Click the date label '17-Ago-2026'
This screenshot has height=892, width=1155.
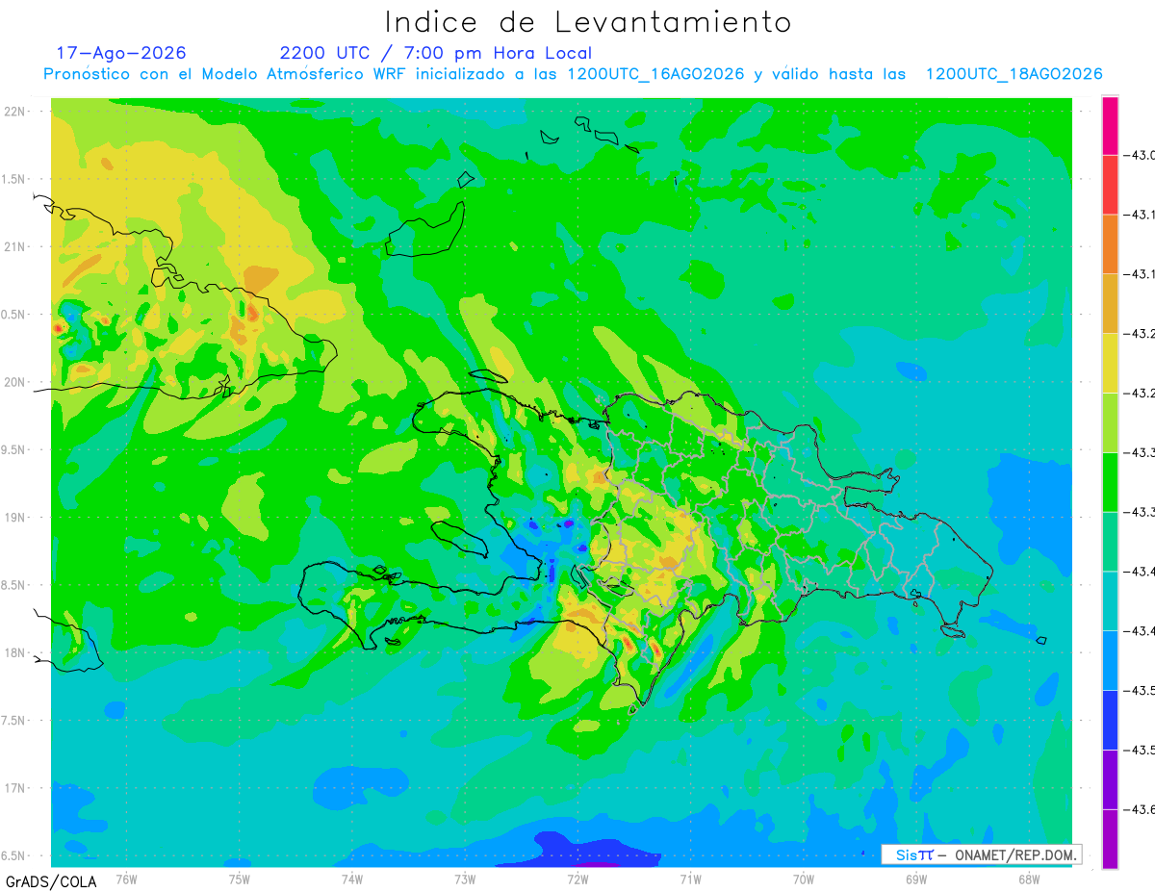pos(121,53)
